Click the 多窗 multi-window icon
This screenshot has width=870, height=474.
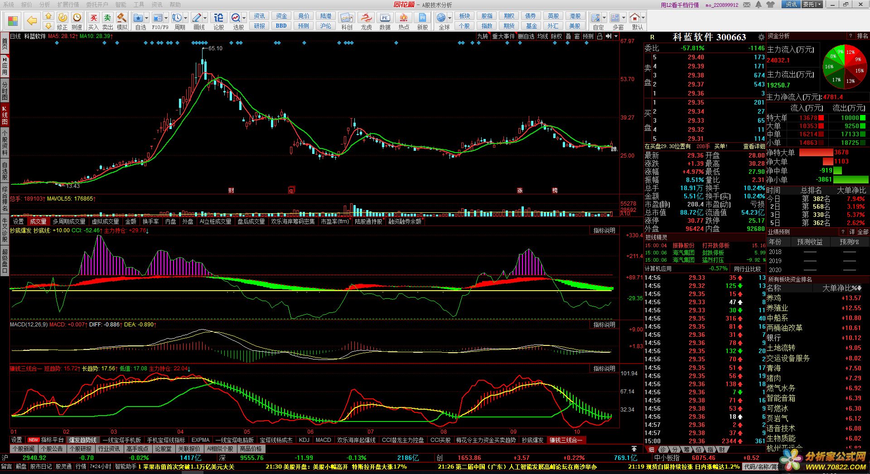tap(615, 18)
